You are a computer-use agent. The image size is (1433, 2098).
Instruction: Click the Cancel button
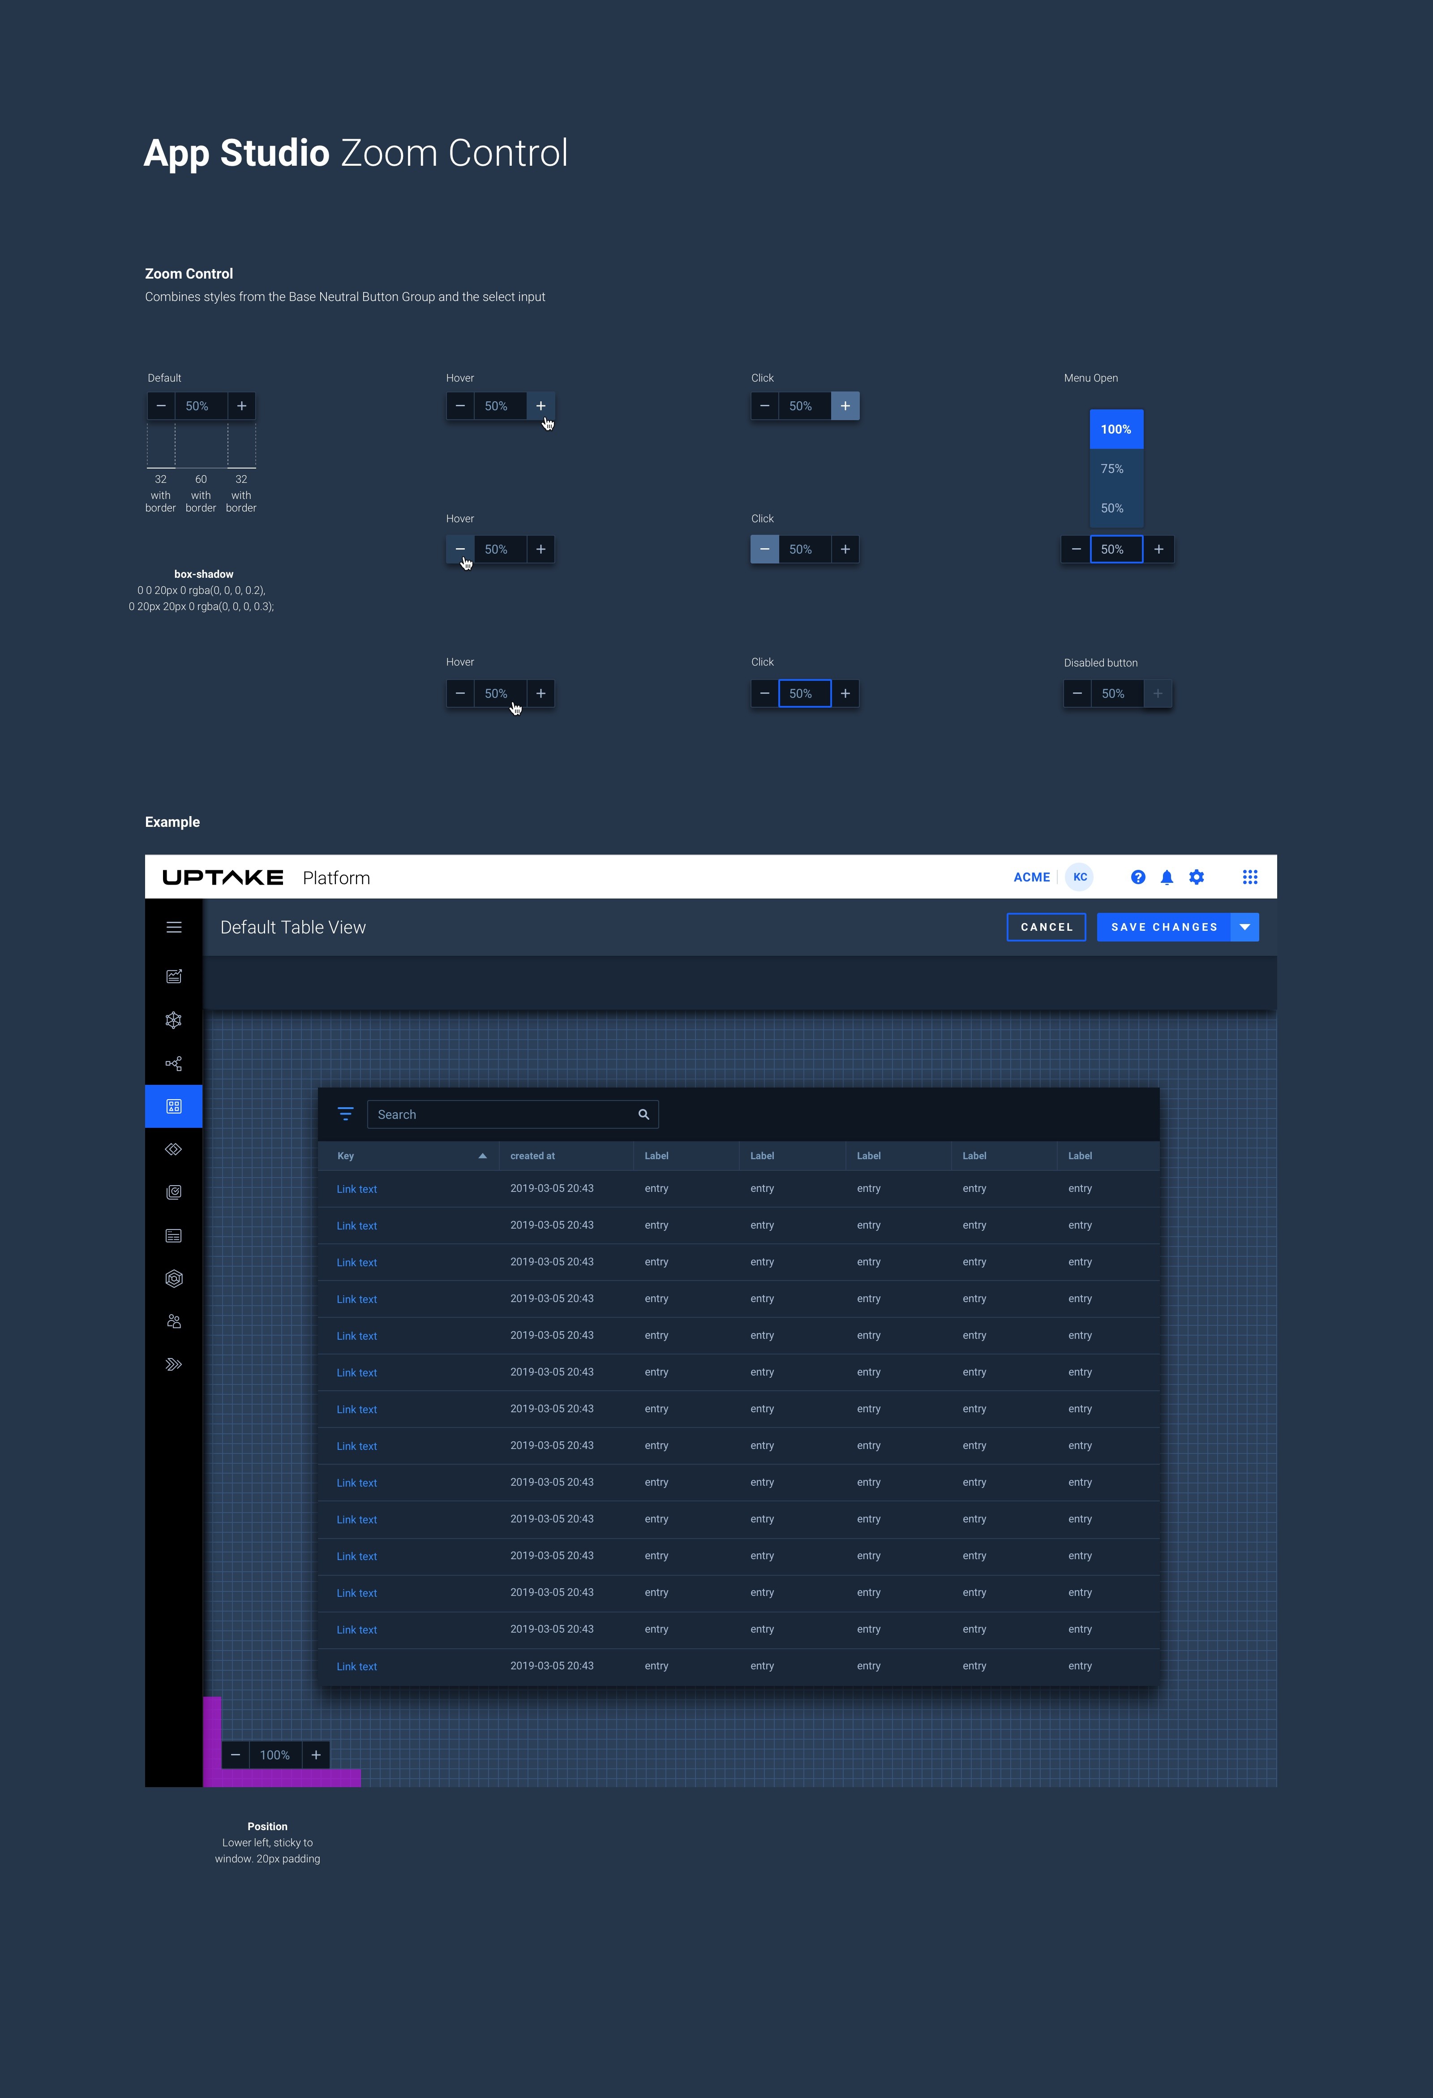[1046, 927]
